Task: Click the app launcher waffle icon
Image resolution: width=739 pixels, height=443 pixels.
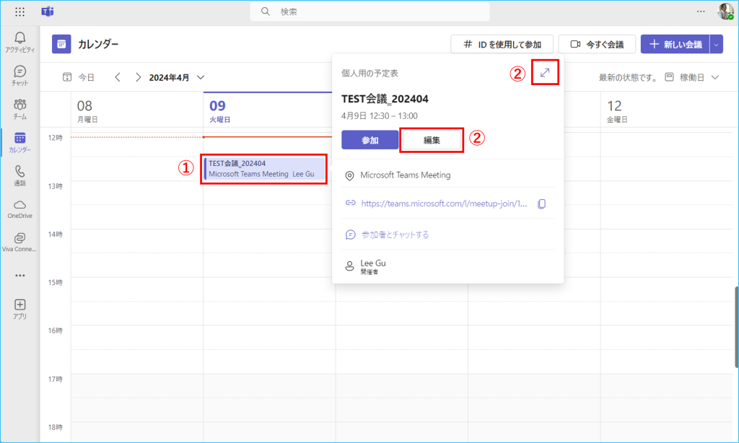Action: tap(20, 12)
